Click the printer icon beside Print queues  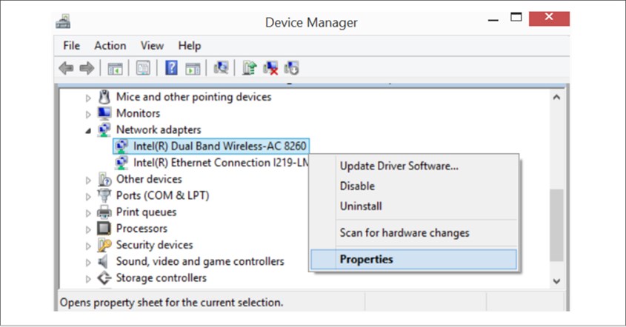pyautogui.click(x=104, y=212)
